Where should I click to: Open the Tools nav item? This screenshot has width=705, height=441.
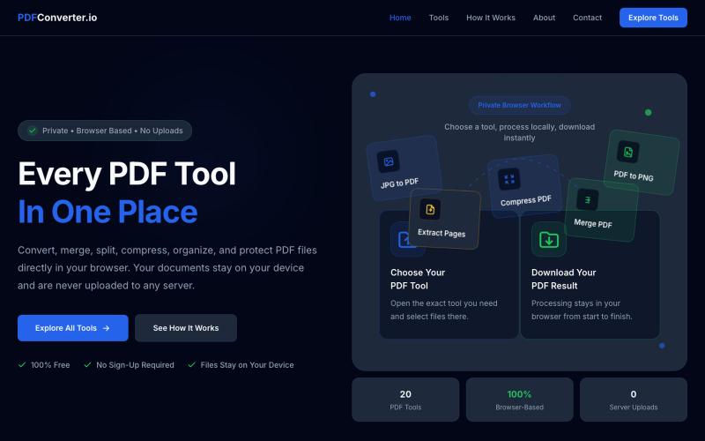[439, 18]
